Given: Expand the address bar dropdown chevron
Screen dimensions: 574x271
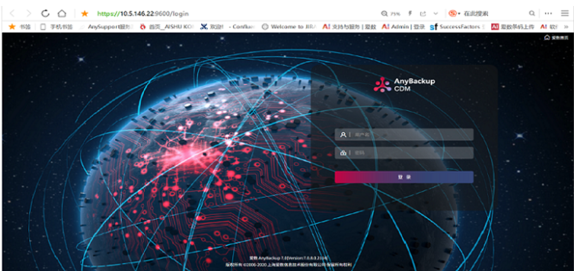Looking at the screenshot, I should (436, 14).
